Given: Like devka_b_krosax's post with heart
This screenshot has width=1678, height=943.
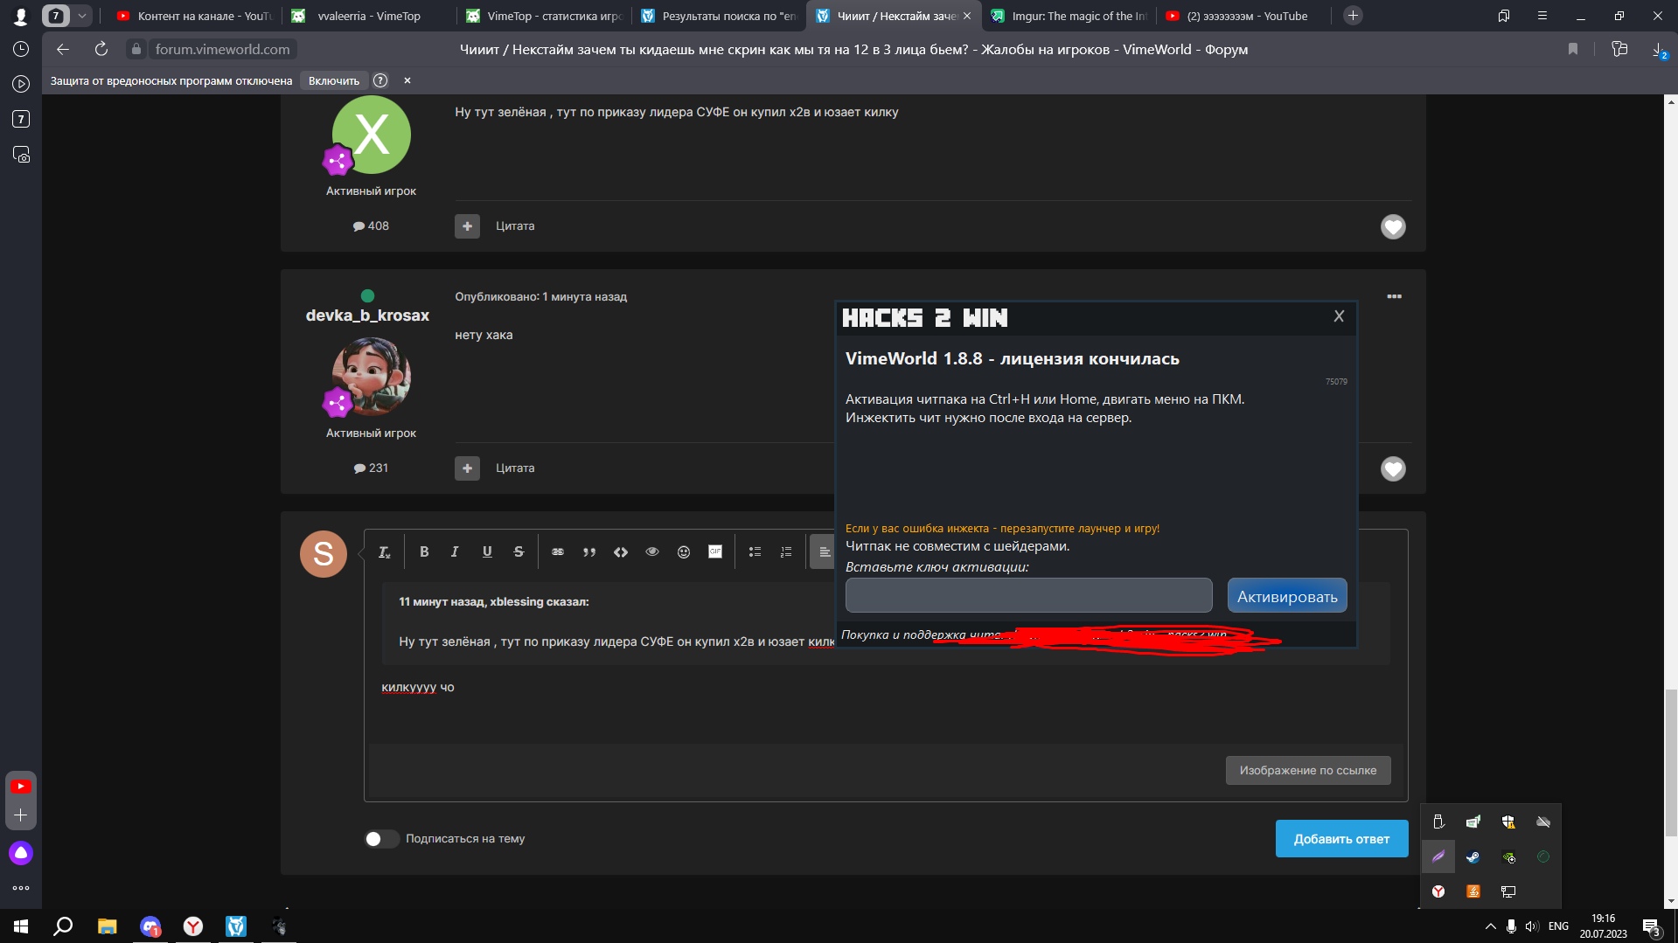Looking at the screenshot, I should point(1393,469).
